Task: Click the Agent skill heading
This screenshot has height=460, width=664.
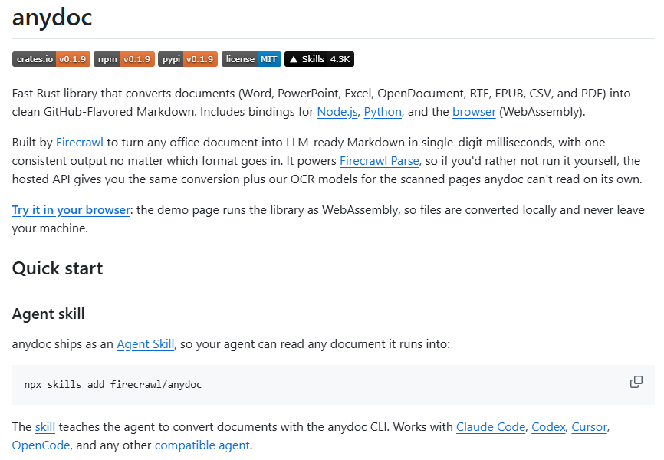Action: 48,314
